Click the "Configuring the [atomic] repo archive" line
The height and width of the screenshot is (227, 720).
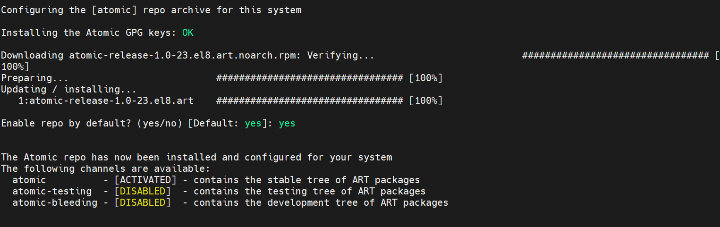click(x=151, y=10)
